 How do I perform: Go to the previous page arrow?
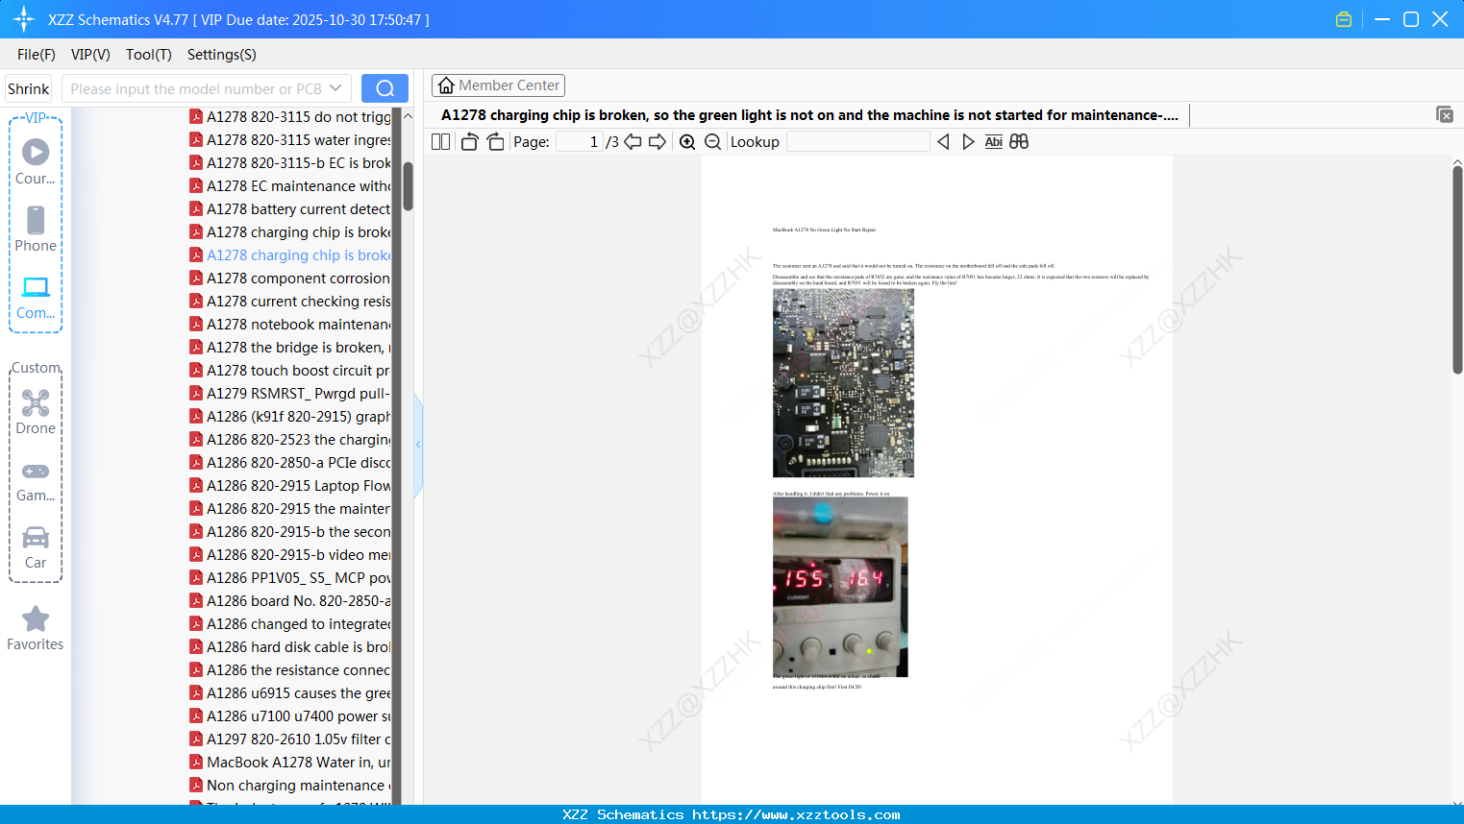click(633, 141)
